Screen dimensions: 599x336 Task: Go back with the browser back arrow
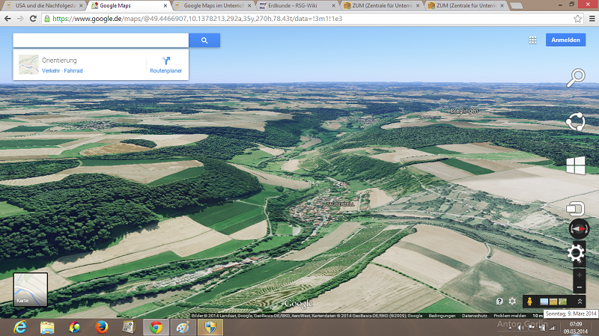point(7,18)
